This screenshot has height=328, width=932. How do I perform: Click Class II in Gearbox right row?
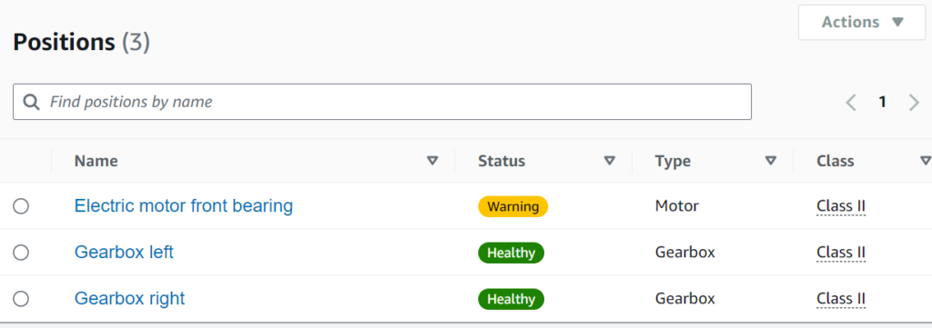[841, 299]
